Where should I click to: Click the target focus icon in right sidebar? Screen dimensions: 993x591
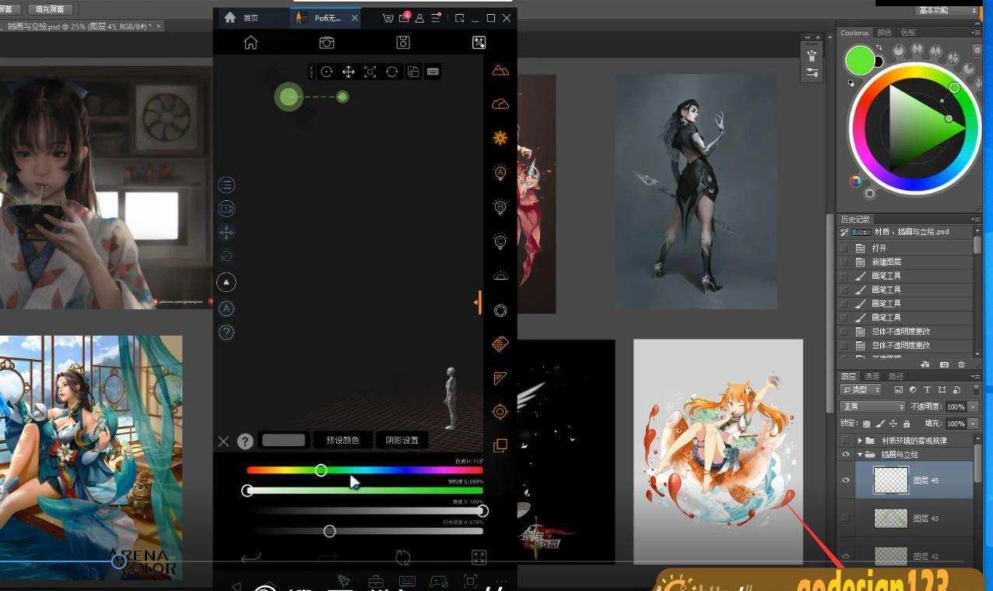[x=500, y=411]
